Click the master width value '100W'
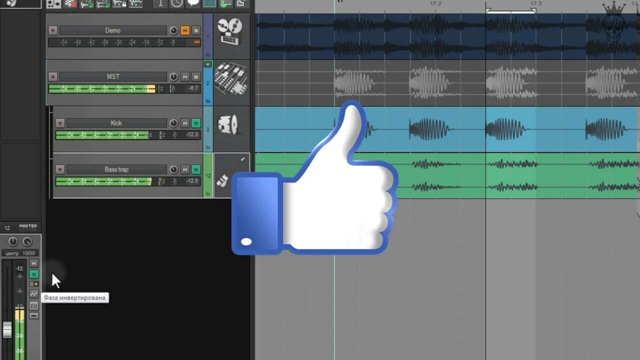 pyautogui.click(x=29, y=253)
